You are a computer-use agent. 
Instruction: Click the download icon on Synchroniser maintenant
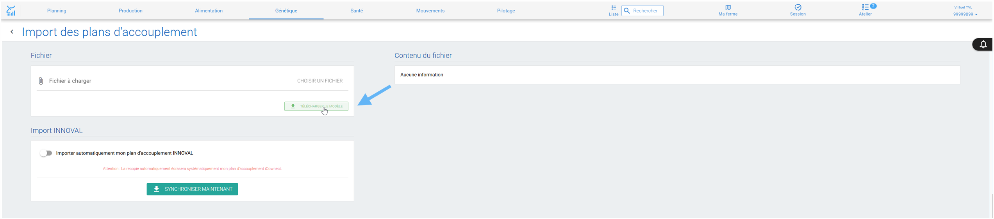[157, 189]
